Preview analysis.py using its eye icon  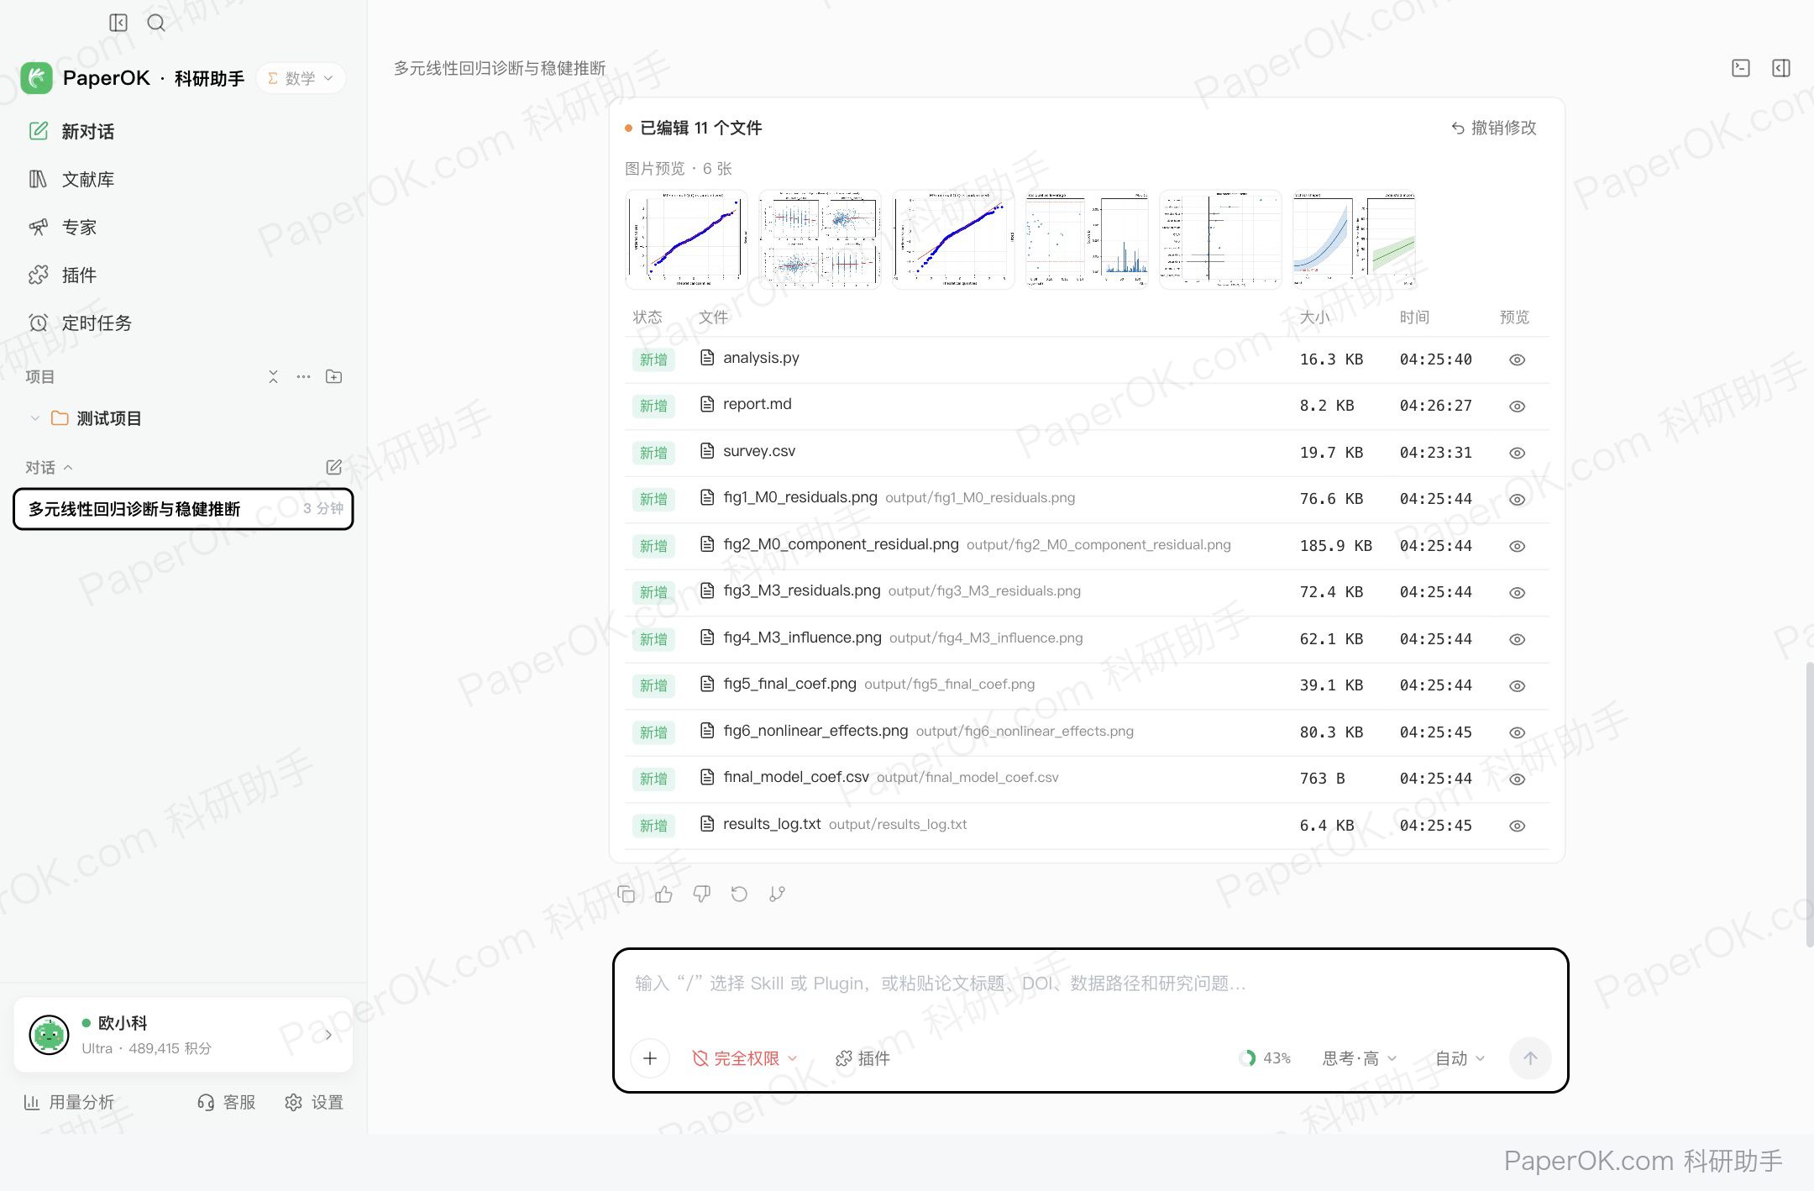click(1517, 359)
